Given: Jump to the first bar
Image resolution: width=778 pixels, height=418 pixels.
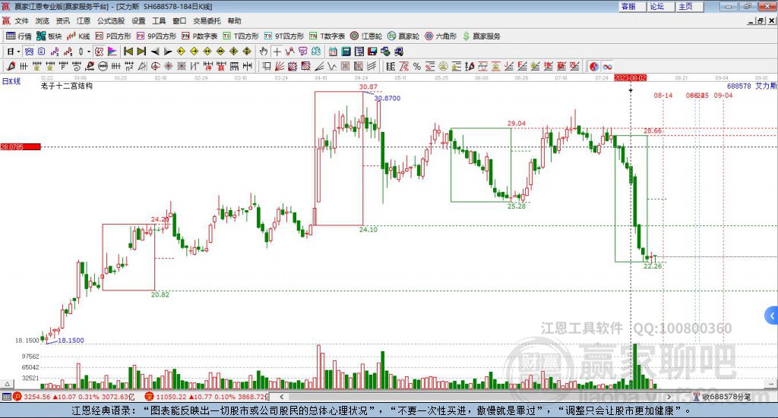Looking at the screenshot, I should [x=128, y=52].
